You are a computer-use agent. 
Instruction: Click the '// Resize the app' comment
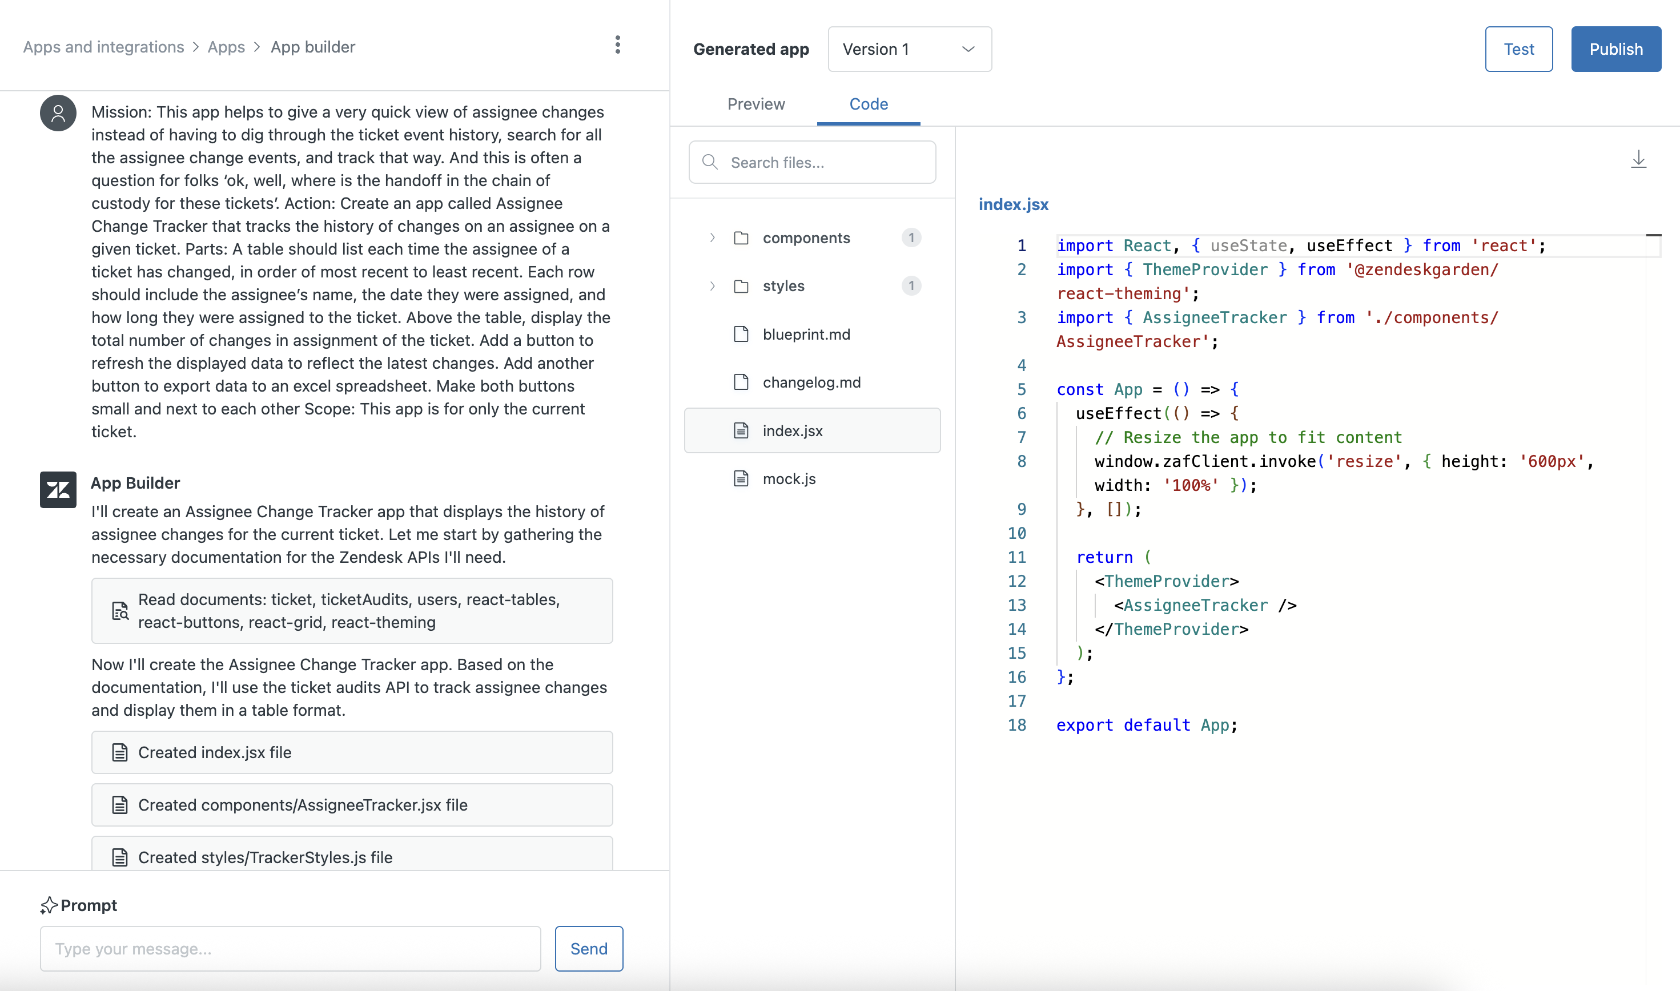pos(1248,437)
